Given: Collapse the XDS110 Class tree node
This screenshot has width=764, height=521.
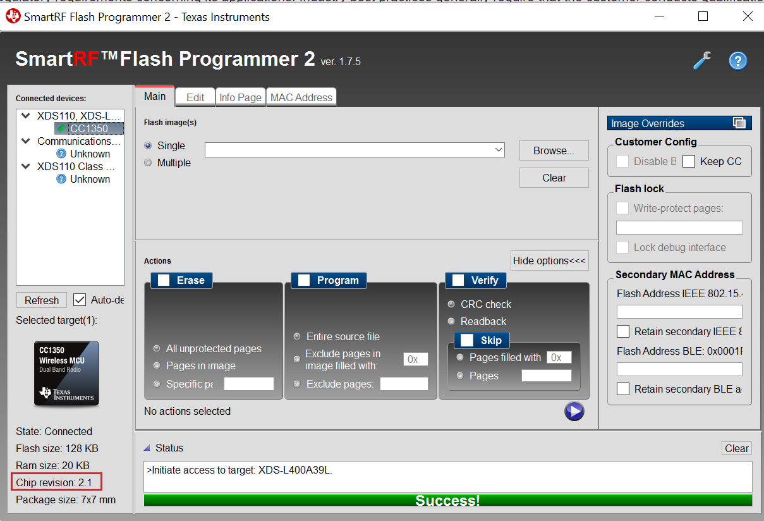Looking at the screenshot, I should (25, 166).
